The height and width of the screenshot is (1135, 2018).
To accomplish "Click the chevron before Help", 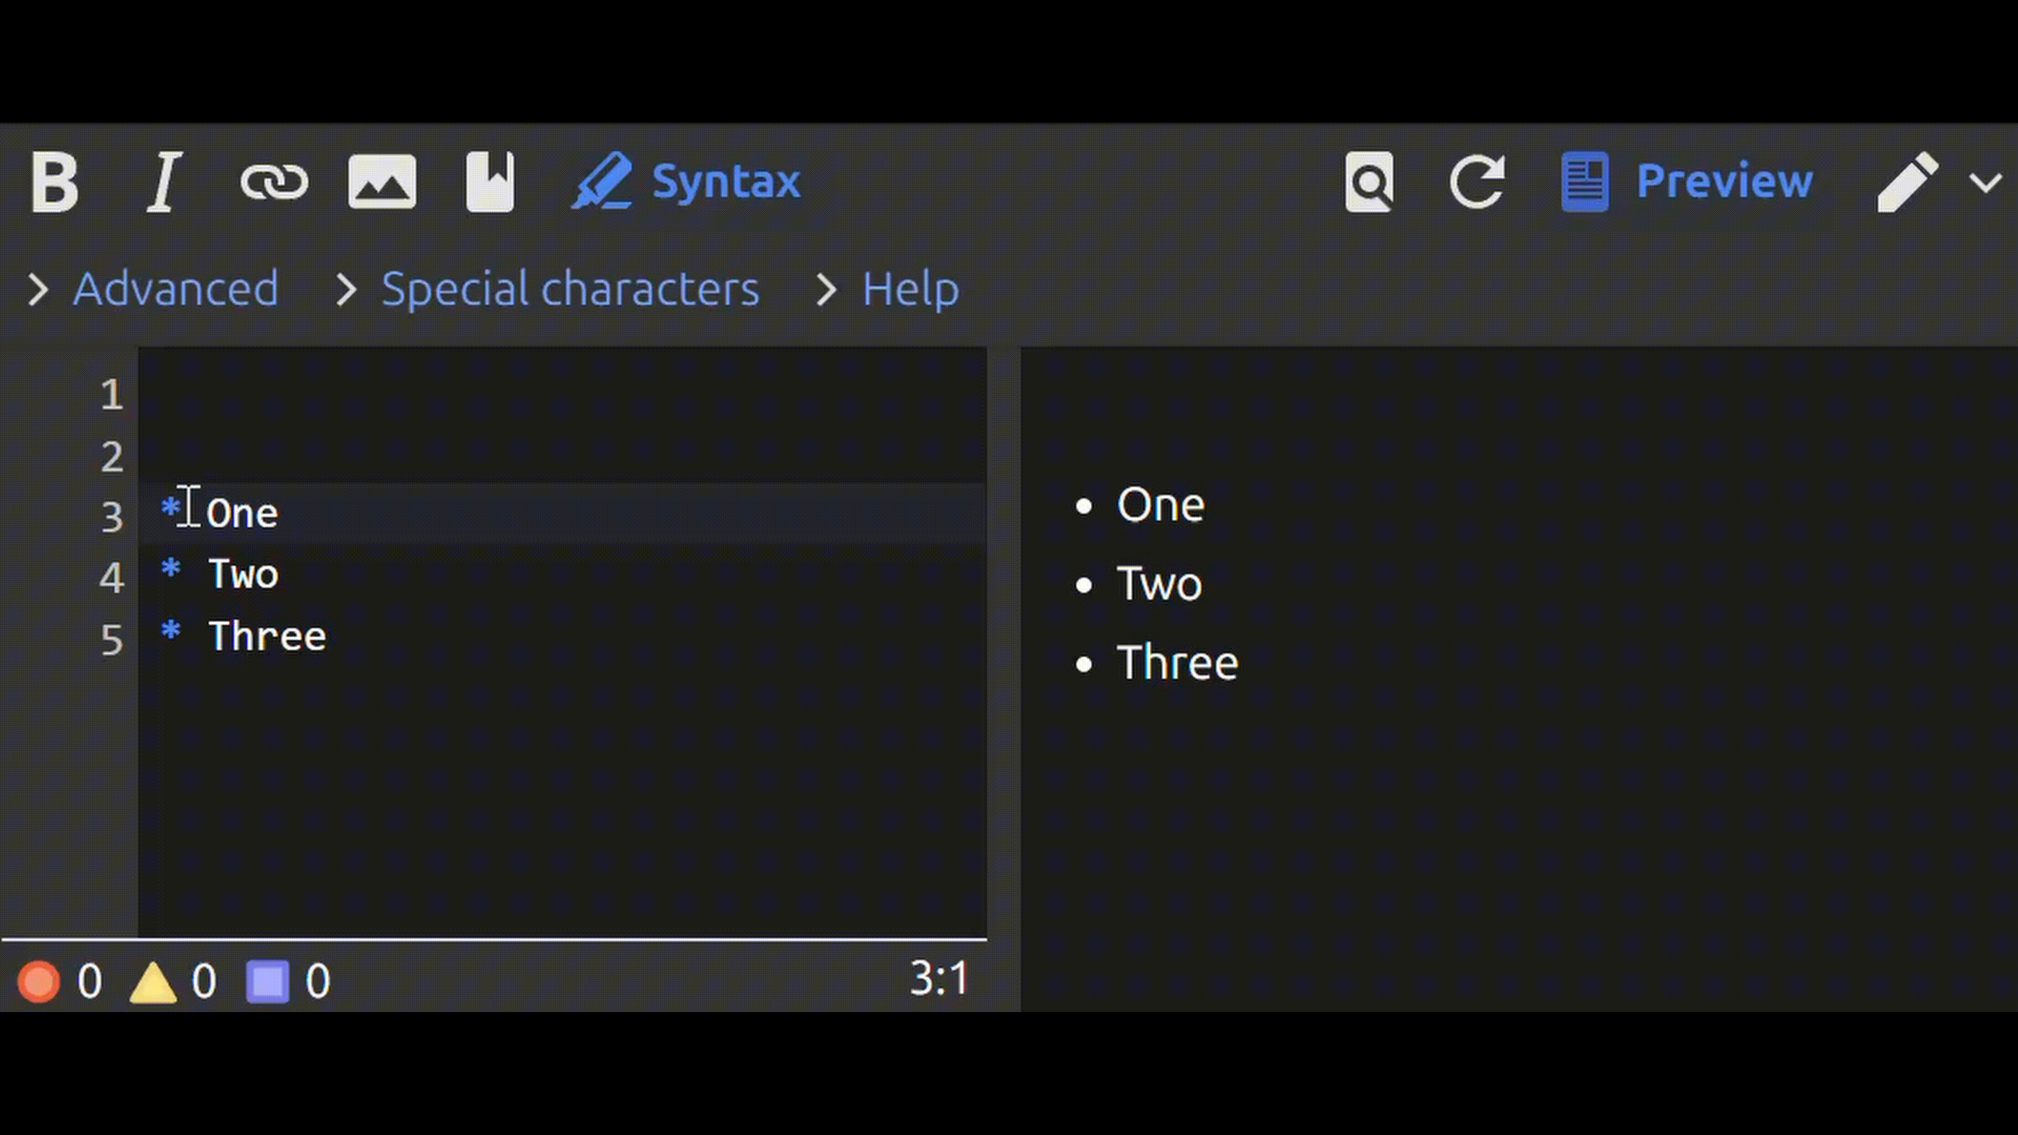I will (827, 289).
